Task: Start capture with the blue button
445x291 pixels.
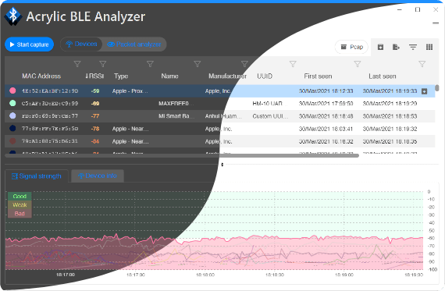Action: pyautogui.click(x=29, y=44)
